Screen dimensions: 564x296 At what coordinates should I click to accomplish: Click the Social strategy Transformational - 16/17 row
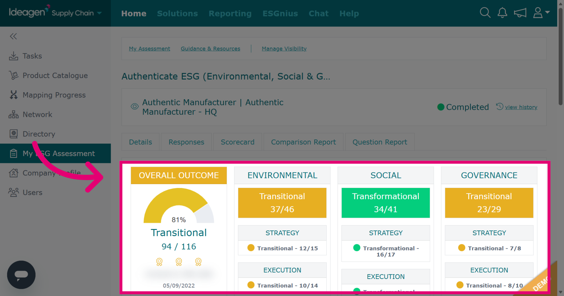coord(385,251)
